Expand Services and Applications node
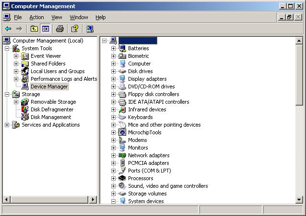Viewport: 306px width, 216px height. pyautogui.click(x=7, y=125)
